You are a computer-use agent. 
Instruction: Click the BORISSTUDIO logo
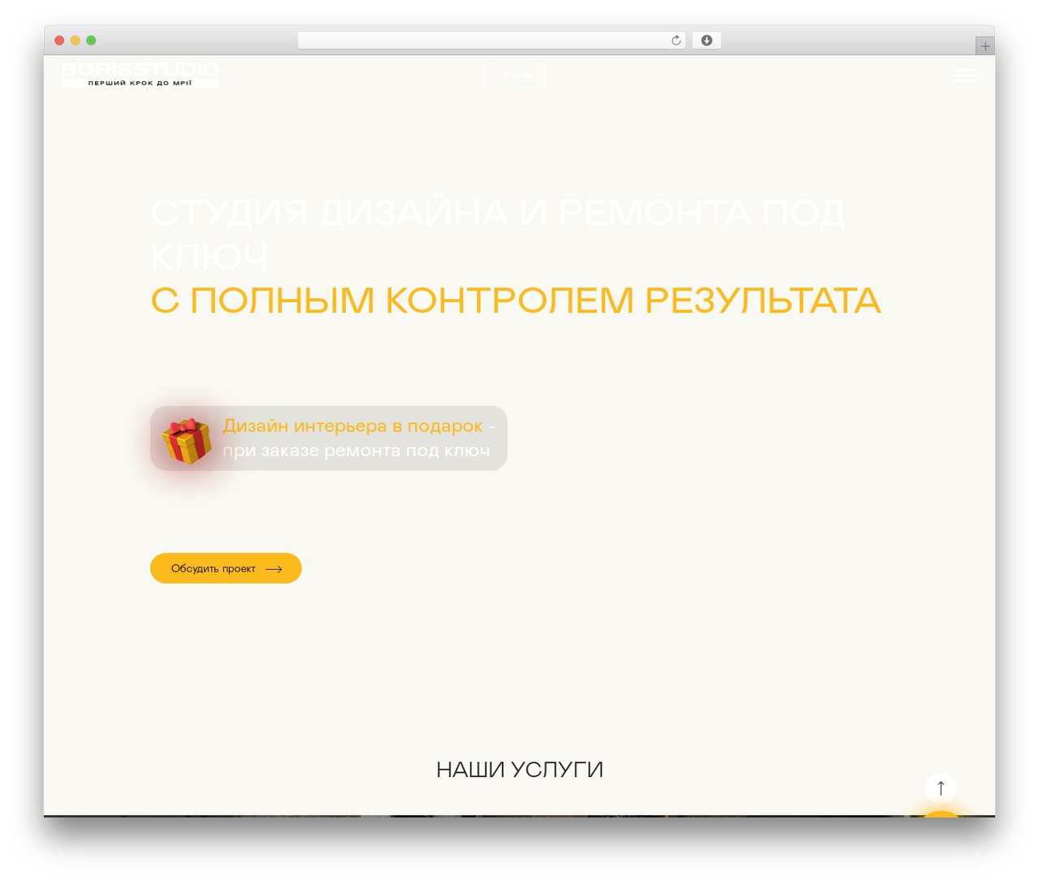[140, 74]
